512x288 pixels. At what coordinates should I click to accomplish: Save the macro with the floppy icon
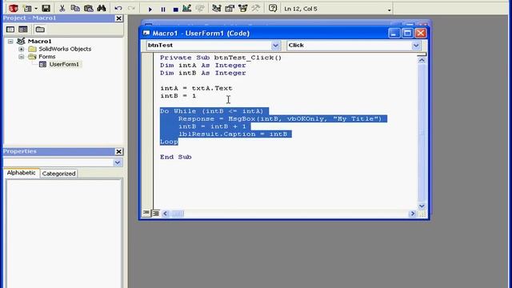(46, 8)
